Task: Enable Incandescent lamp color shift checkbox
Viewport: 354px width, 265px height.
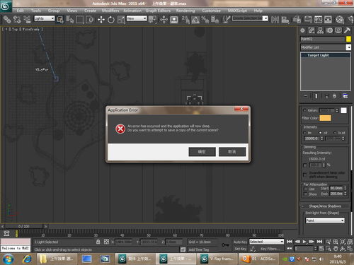Action: tap(305, 175)
